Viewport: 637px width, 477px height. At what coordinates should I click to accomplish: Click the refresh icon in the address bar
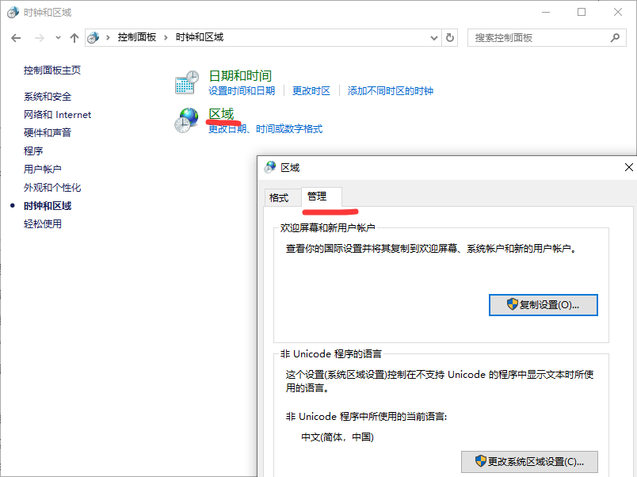[449, 37]
